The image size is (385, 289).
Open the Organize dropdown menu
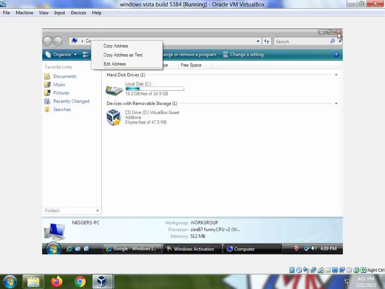[62, 55]
